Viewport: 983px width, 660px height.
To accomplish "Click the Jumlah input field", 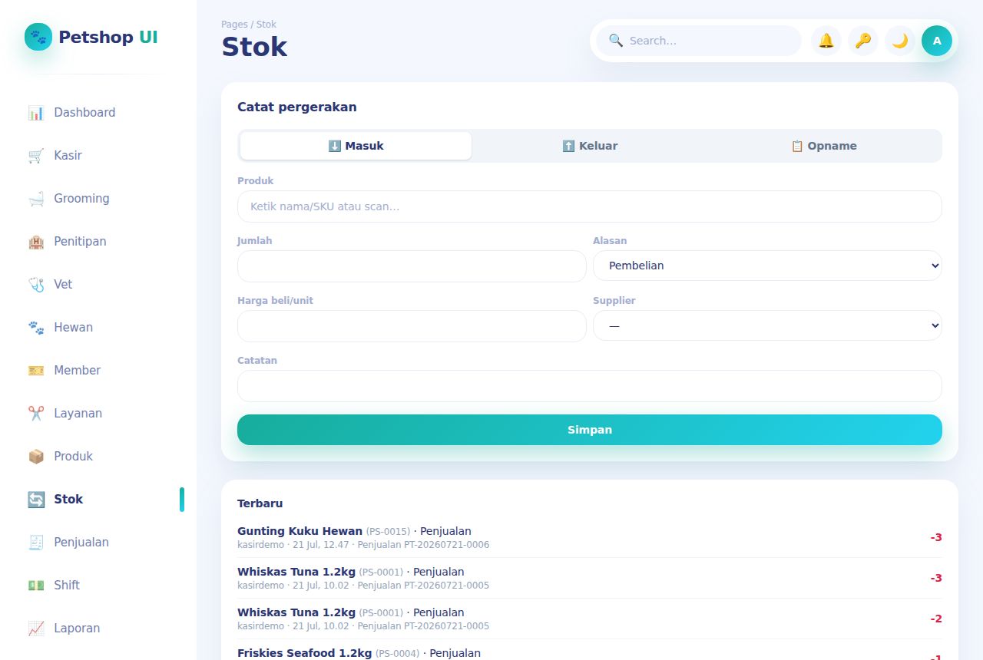I will (x=412, y=266).
